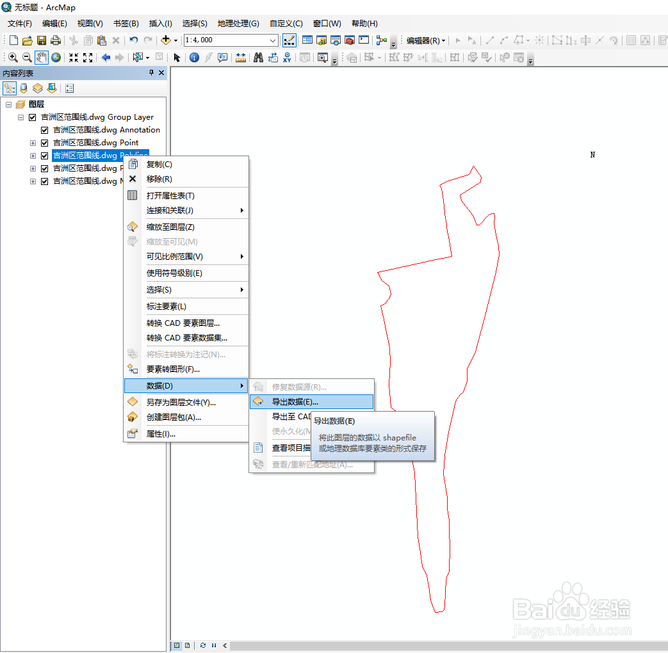
Task: Open the map scale dropdown
Action: click(273, 40)
